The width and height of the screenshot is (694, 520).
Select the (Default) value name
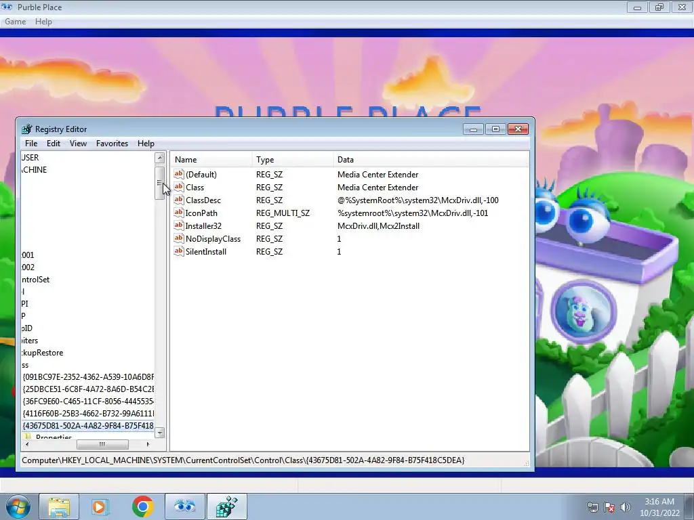tap(201, 174)
